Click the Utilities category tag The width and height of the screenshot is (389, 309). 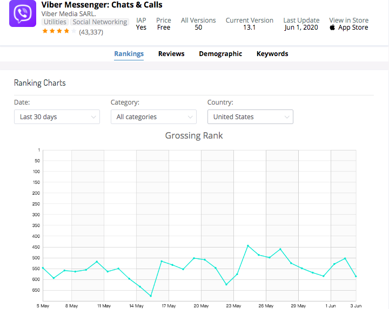pyautogui.click(x=55, y=22)
